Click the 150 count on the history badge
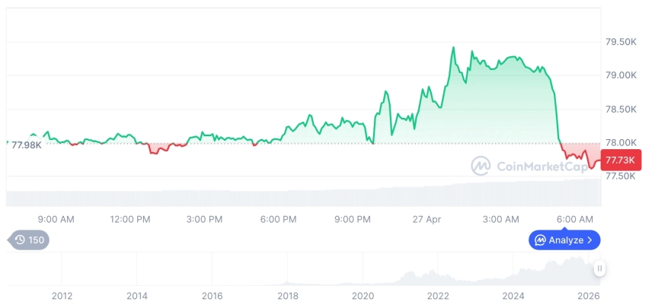The image size is (655, 305). pos(37,240)
